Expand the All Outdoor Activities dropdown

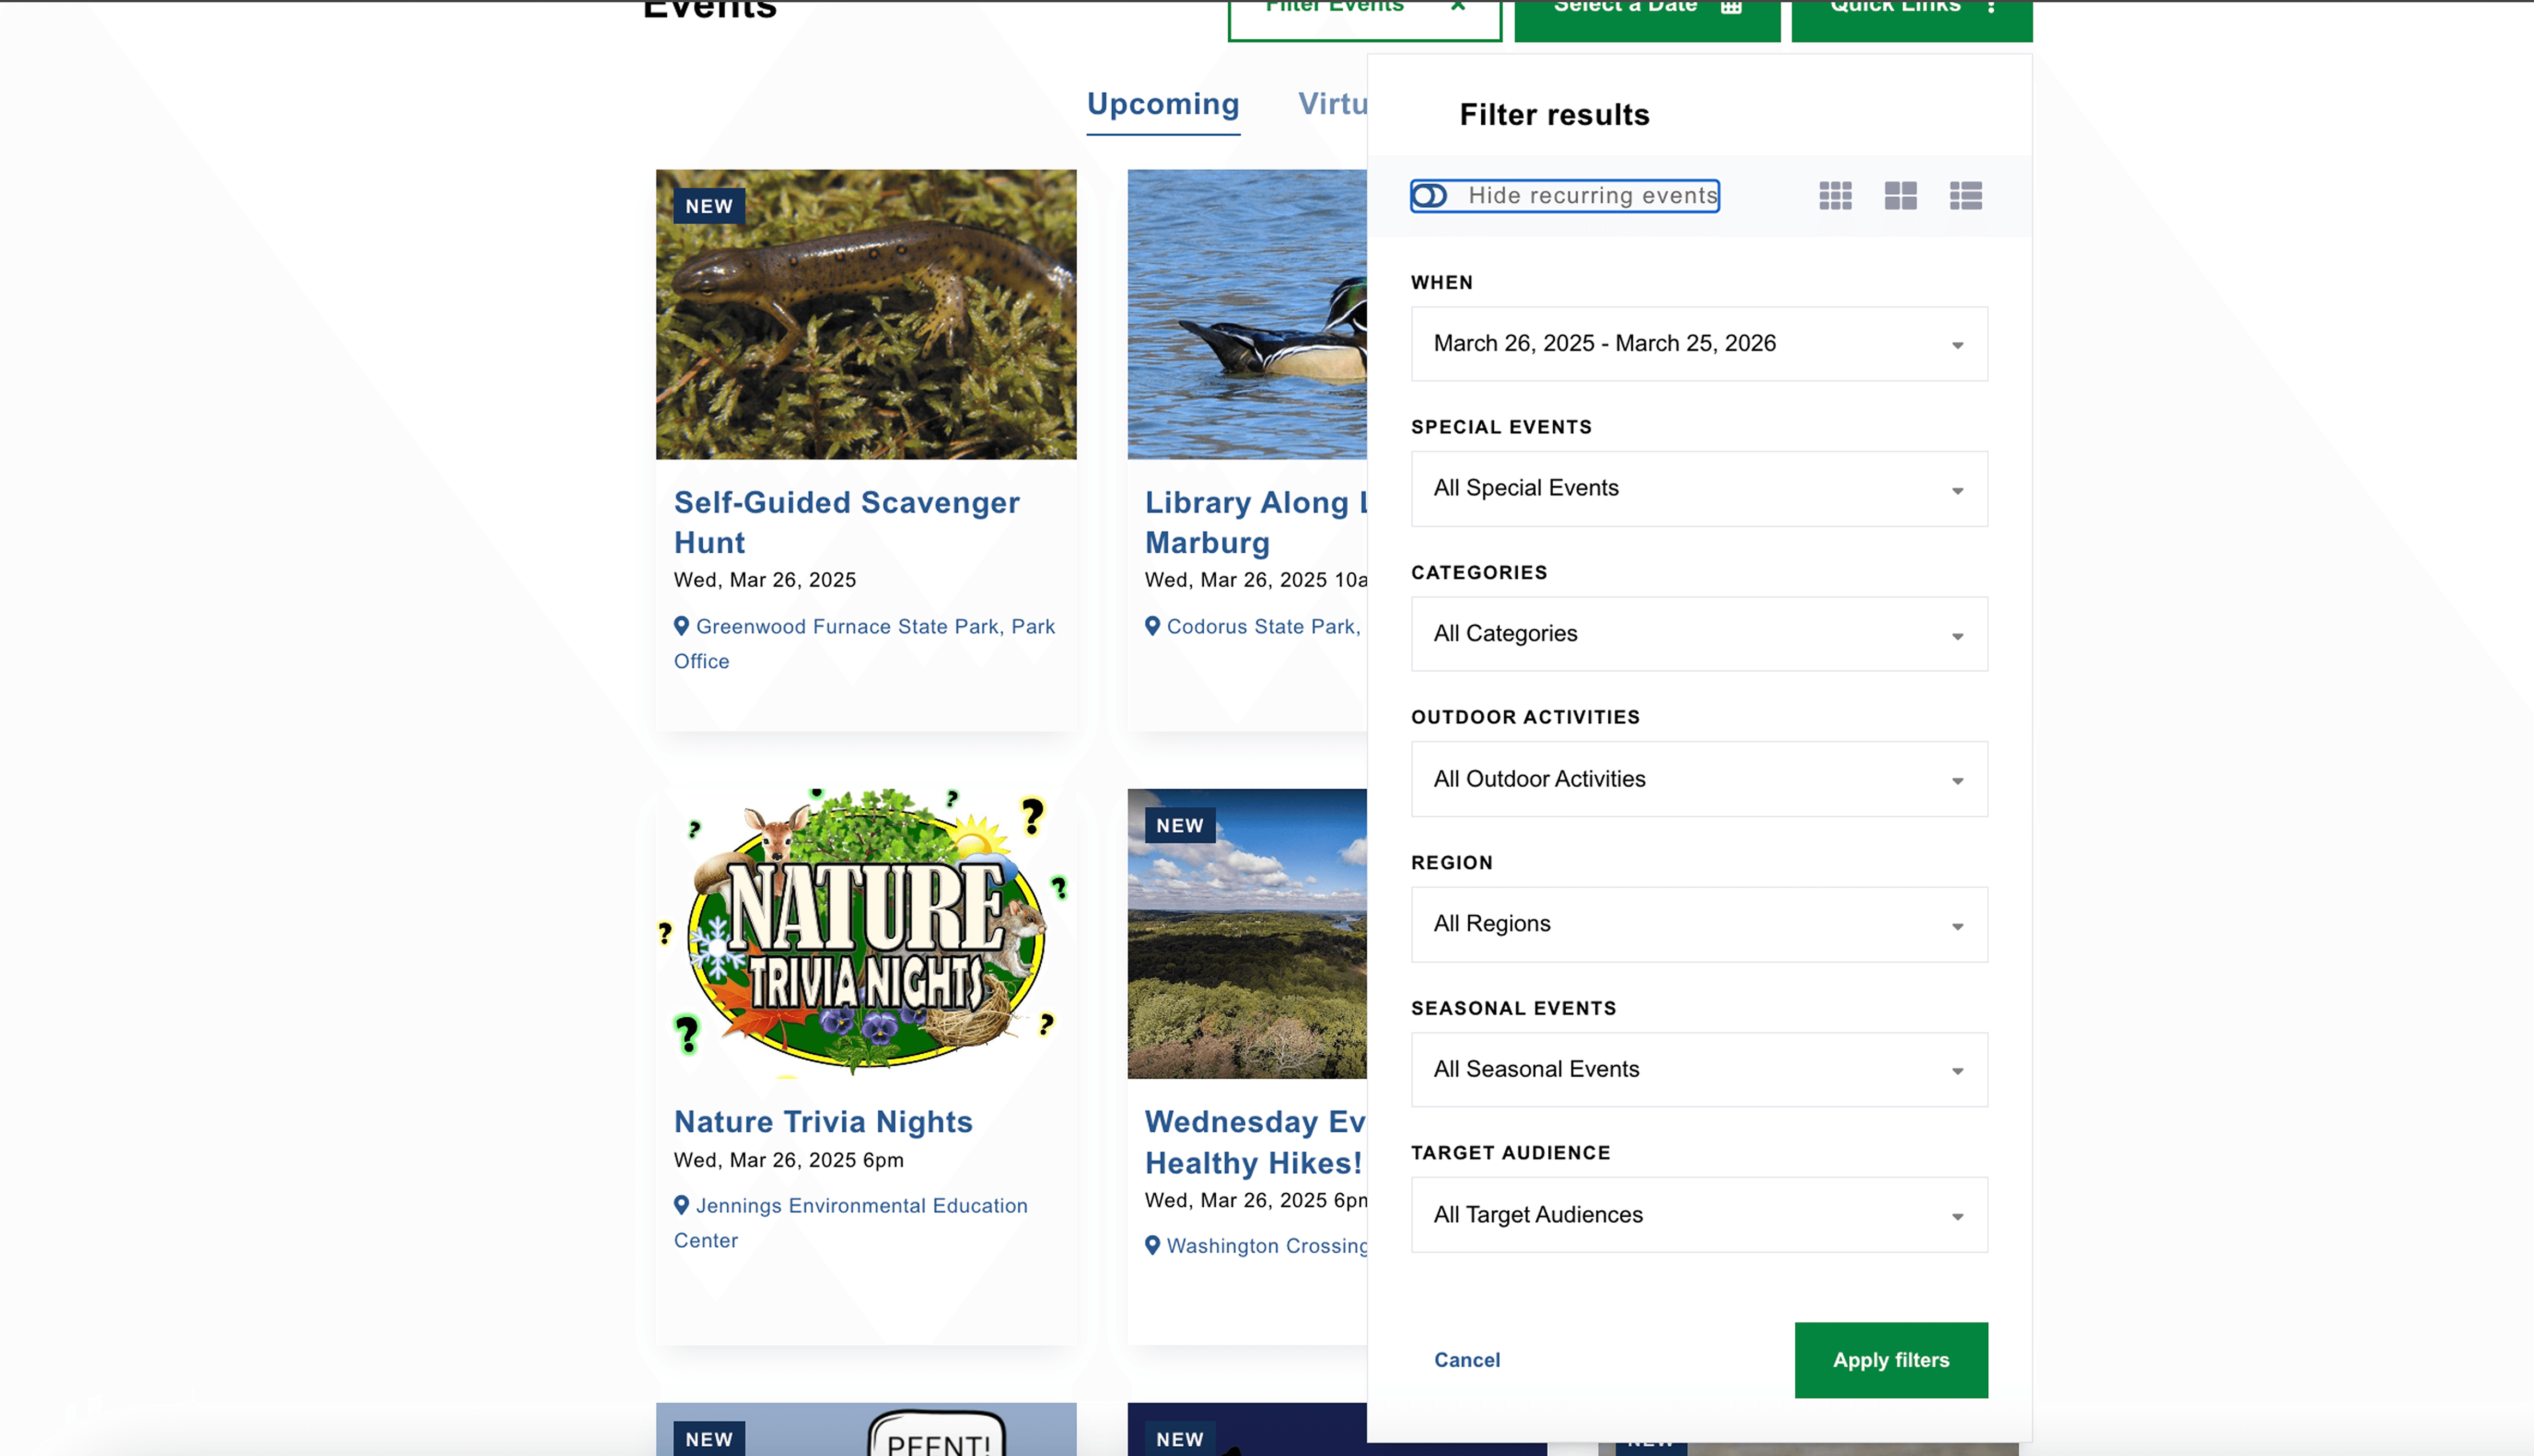point(1698,779)
